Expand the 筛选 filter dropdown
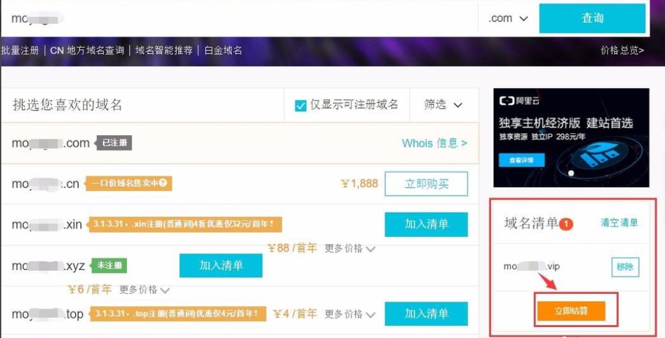The height and width of the screenshot is (338, 665). pyautogui.click(x=443, y=105)
